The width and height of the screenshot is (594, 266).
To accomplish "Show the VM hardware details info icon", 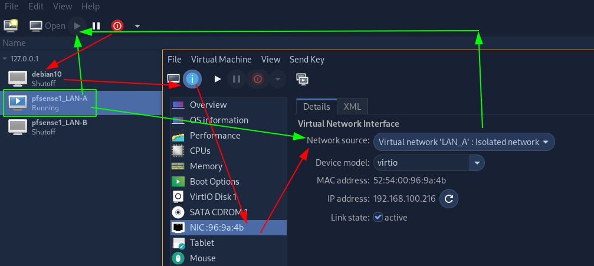I will 192,79.
